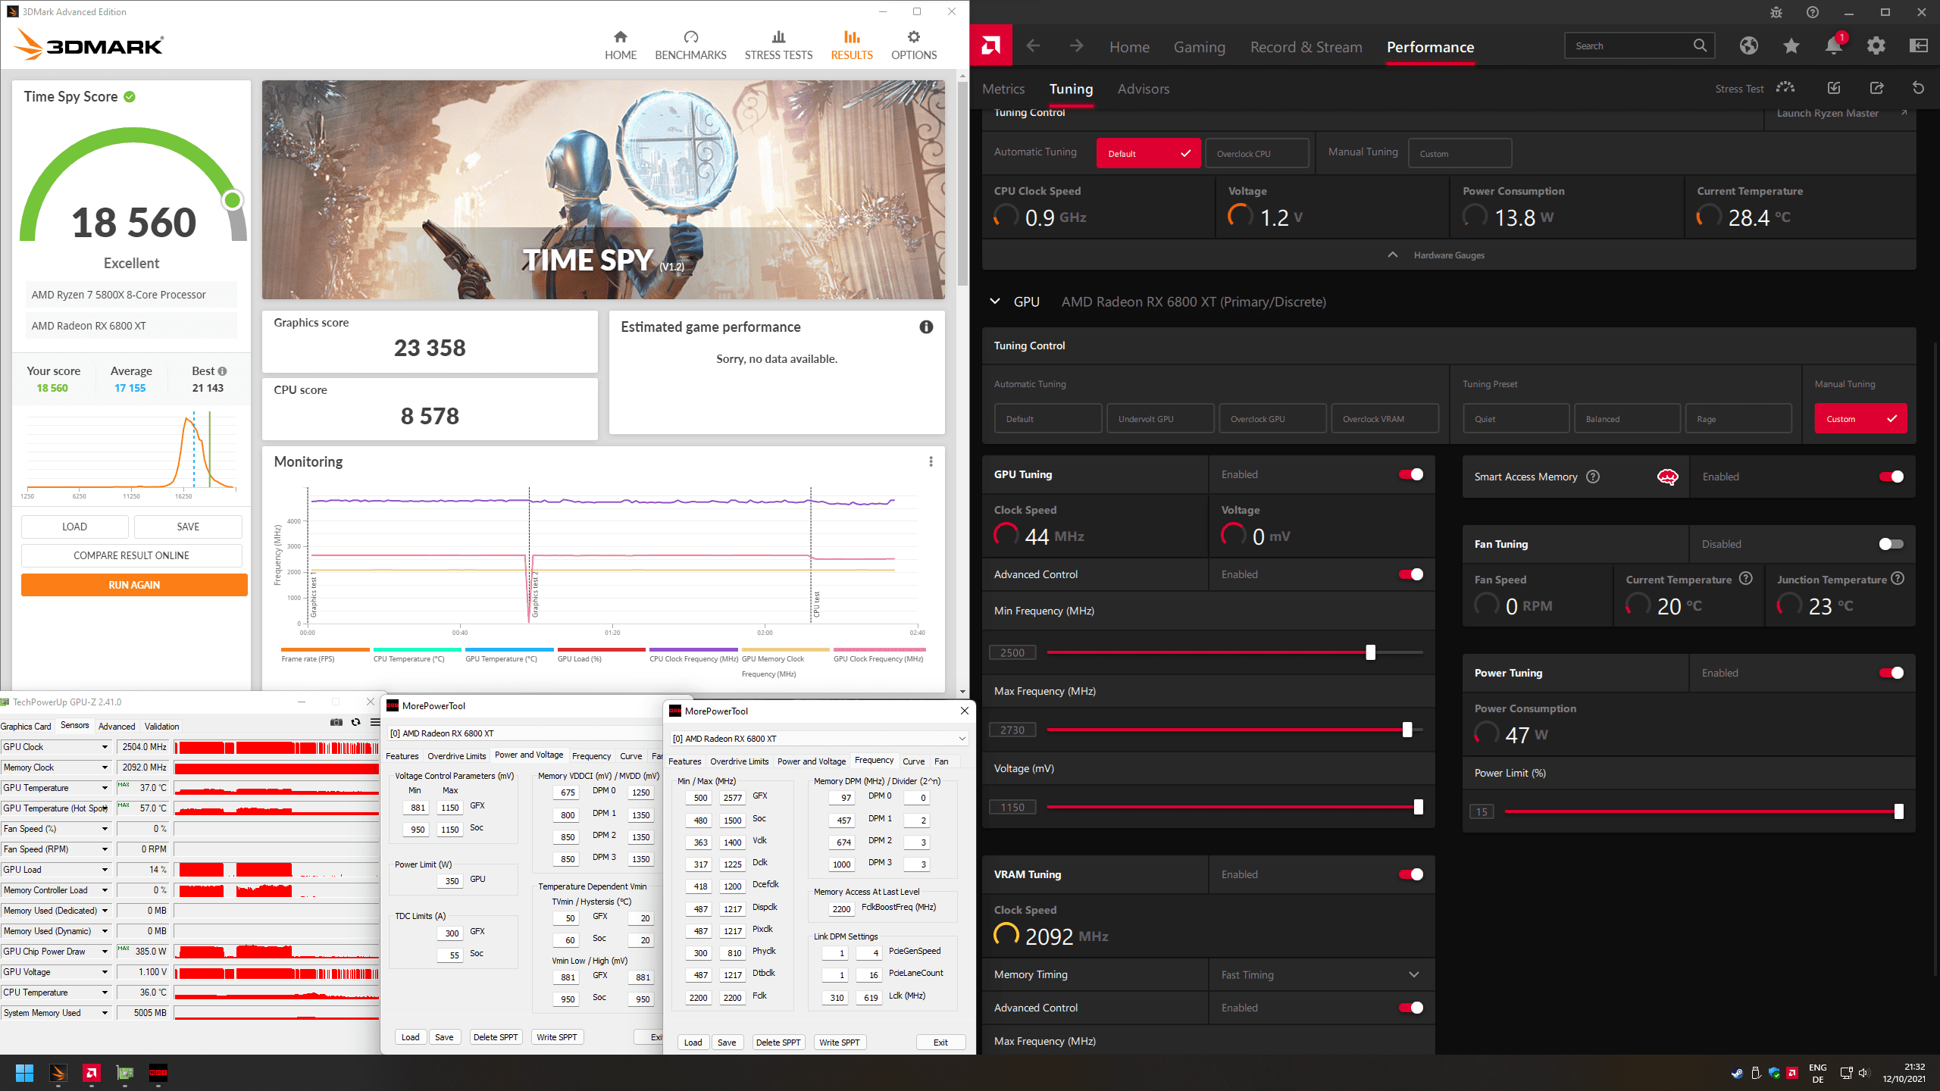The image size is (1940, 1091).
Task: Click the GPU-Z refresh sensors icon
Action: pos(355,722)
